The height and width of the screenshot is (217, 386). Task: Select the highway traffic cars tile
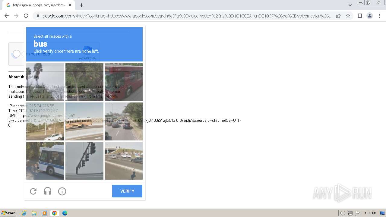tap(124, 121)
